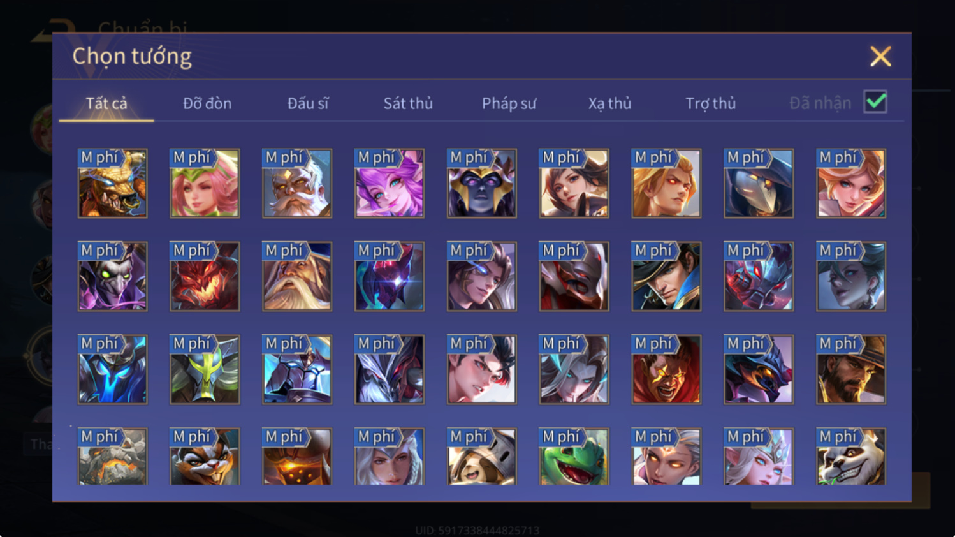The height and width of the screenshot is (537, 955).
Task: Close the Chọn tướng dialog
Action: pyautogui.click(x=880, y=57)
